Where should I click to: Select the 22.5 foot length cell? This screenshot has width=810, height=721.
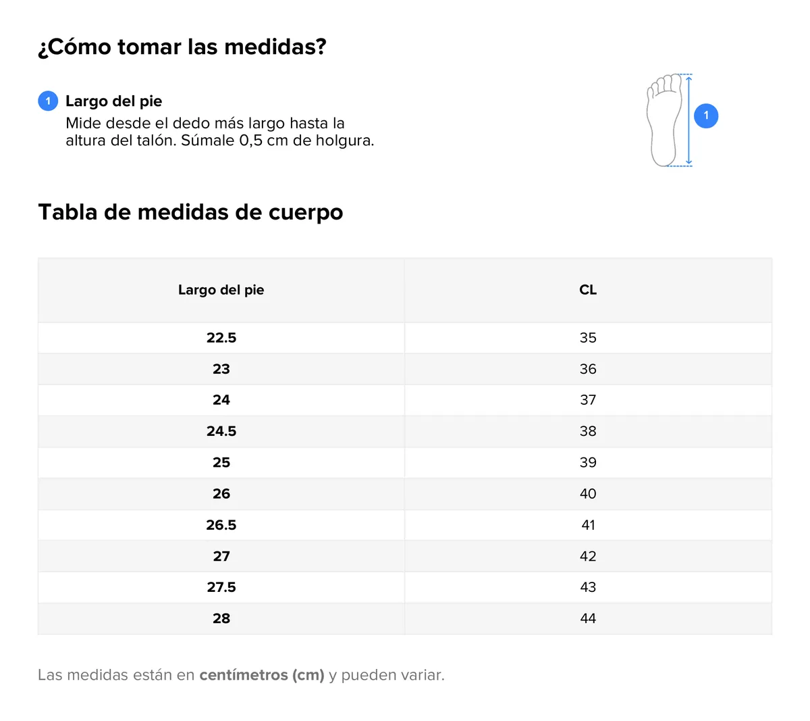[x=221, y=338]
